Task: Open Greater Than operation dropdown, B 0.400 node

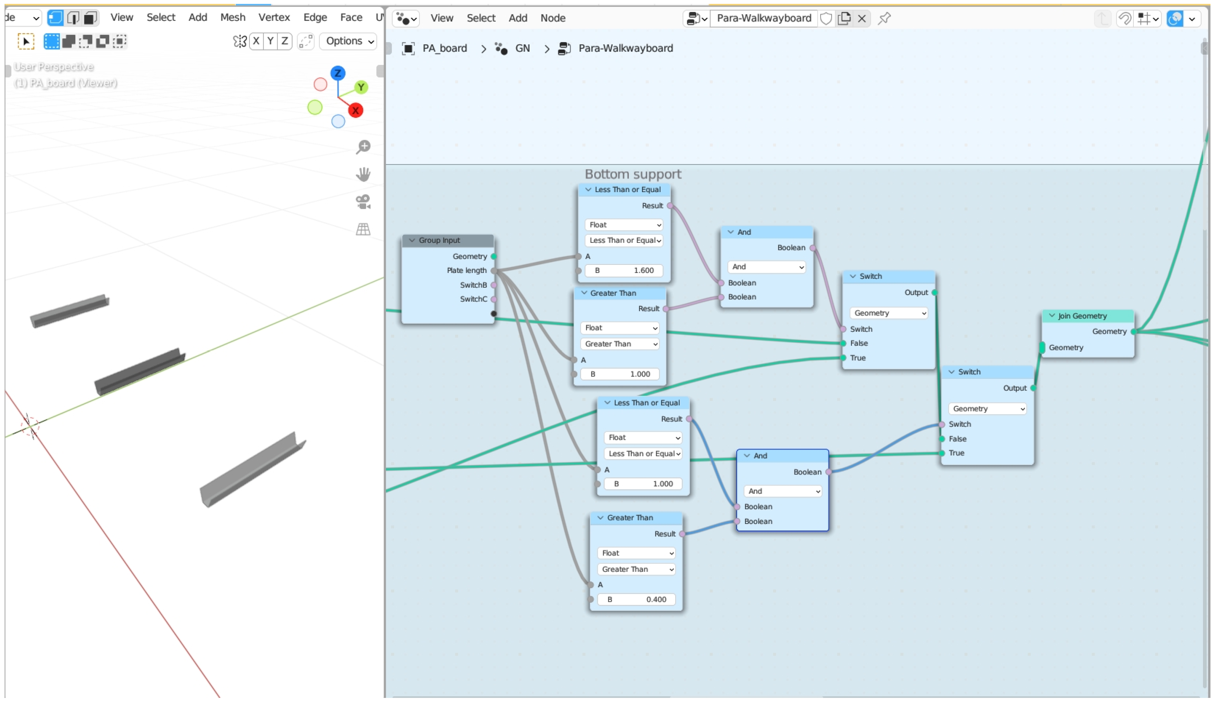Action: [x=636, y=569]
